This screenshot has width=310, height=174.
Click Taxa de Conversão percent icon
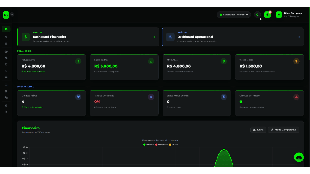[151, 97]
